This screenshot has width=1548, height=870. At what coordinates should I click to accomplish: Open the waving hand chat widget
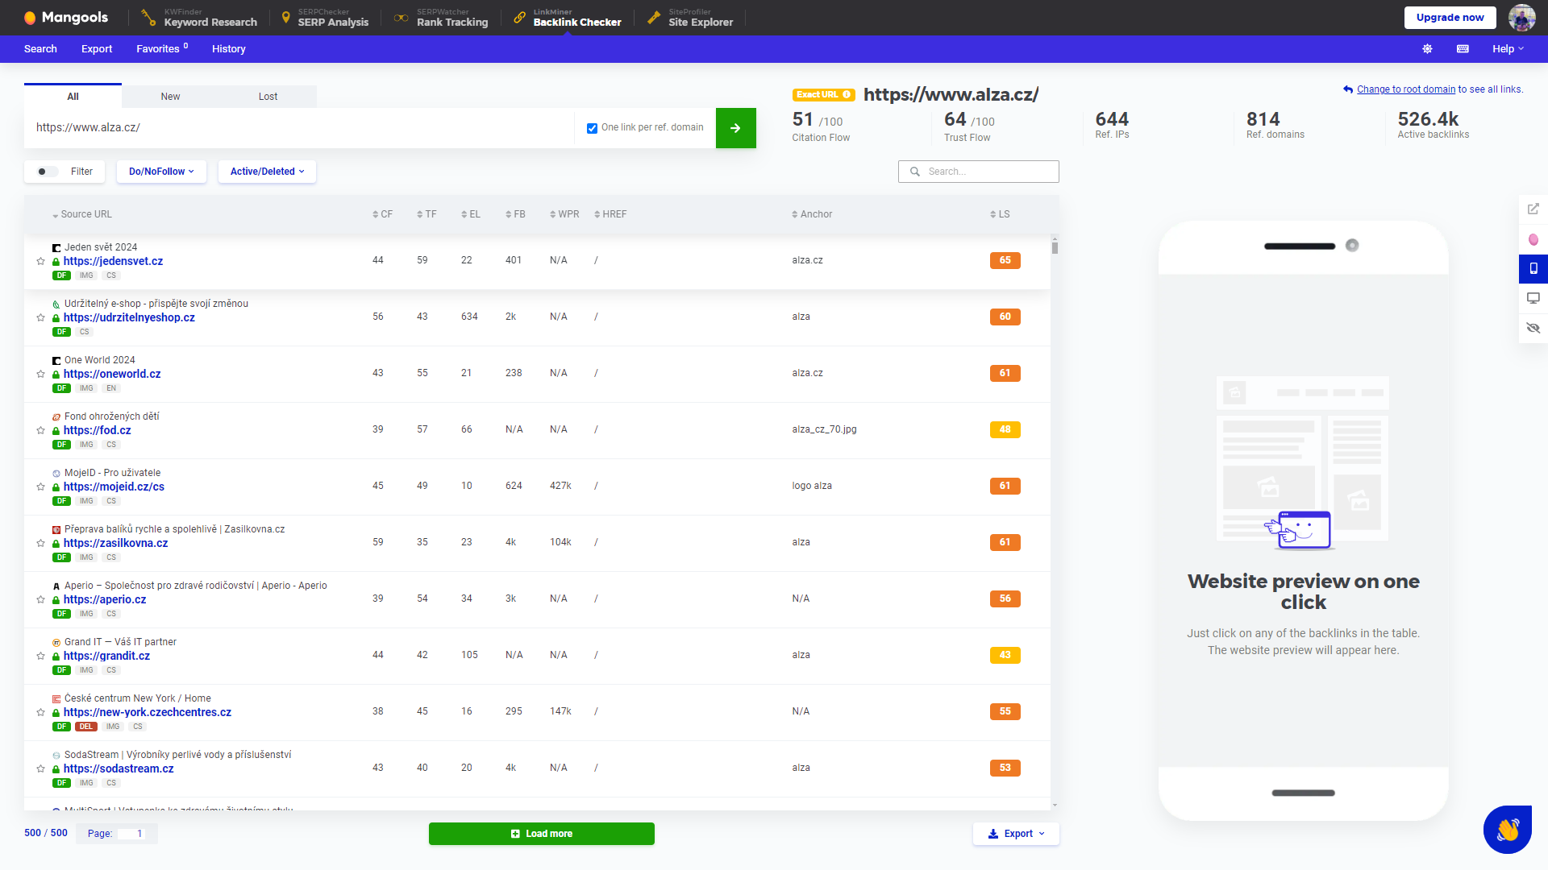tap(1508, 829)
